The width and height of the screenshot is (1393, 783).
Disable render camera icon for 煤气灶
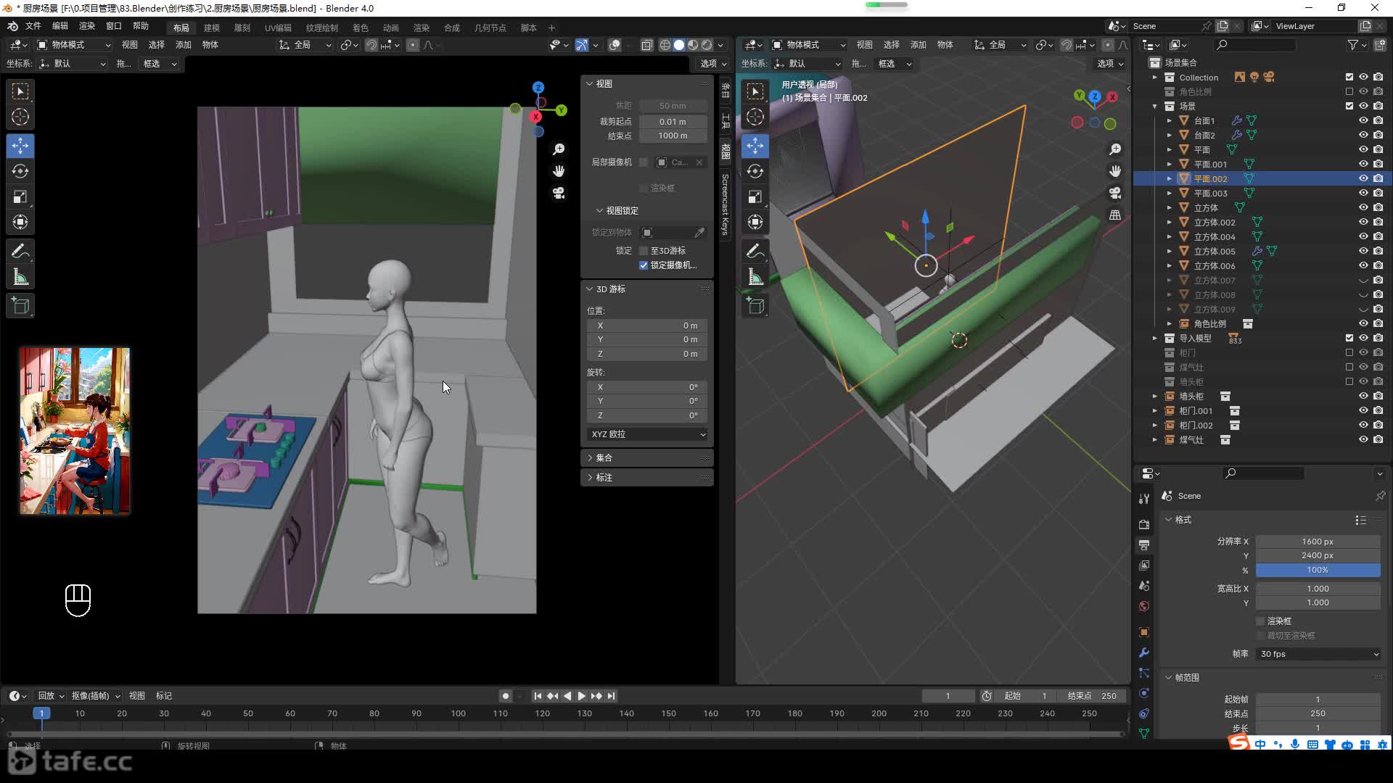click(1378, 439)
